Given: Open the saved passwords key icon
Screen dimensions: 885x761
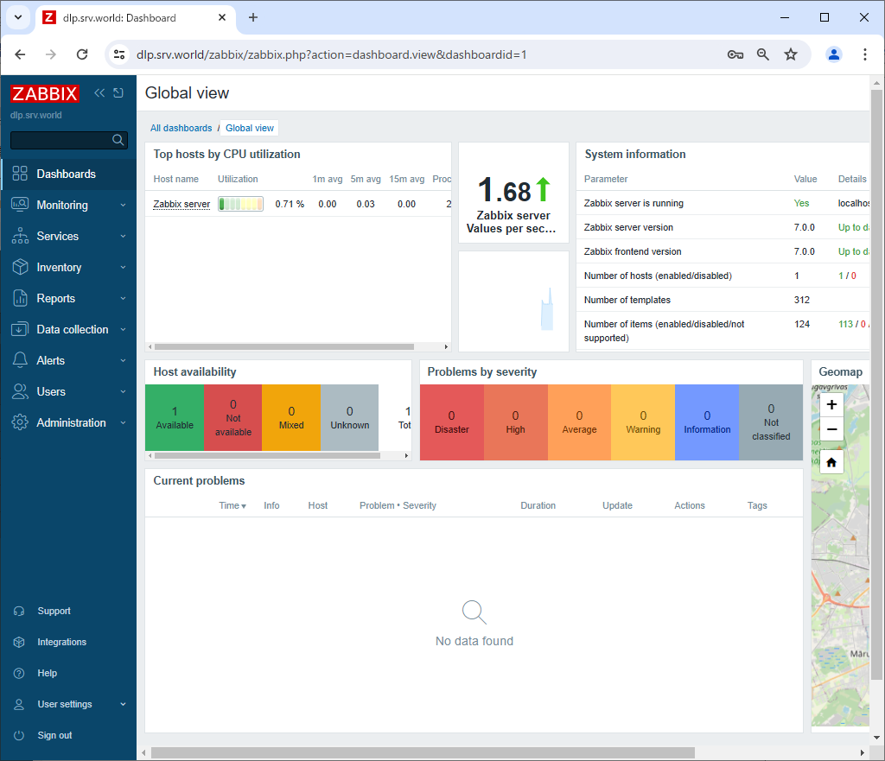Looking at the screenshot, I should coord(735,54).
